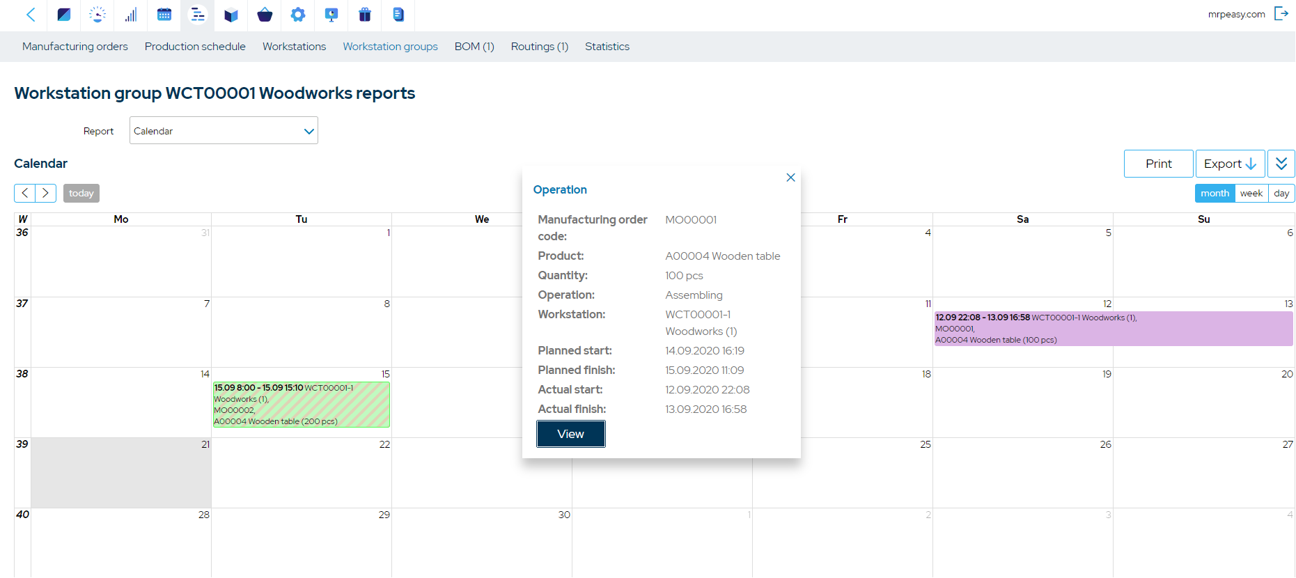Click the signal bars CRM icon
The image size is (1296, 578).
pos(131,15)
